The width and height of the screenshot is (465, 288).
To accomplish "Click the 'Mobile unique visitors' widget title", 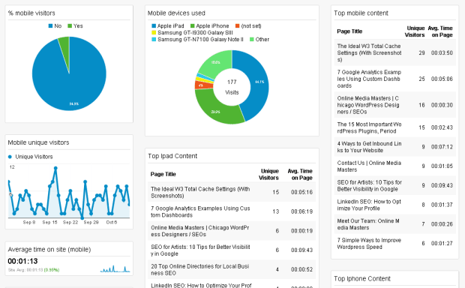I will pos(38,142).
